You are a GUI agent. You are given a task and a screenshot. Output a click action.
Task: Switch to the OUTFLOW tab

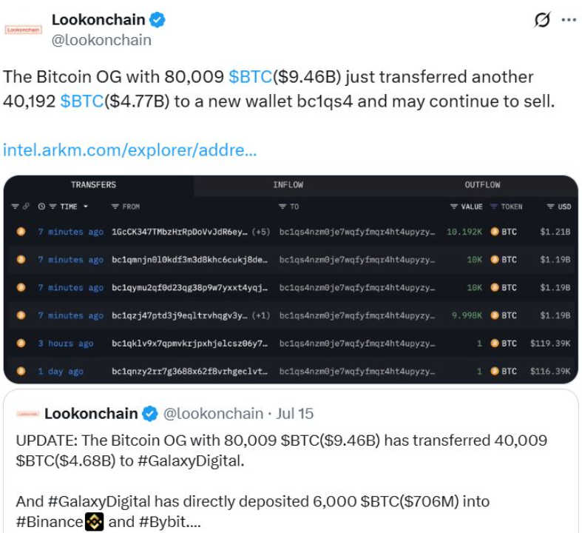pyautogui.click(x=482, y=184)
